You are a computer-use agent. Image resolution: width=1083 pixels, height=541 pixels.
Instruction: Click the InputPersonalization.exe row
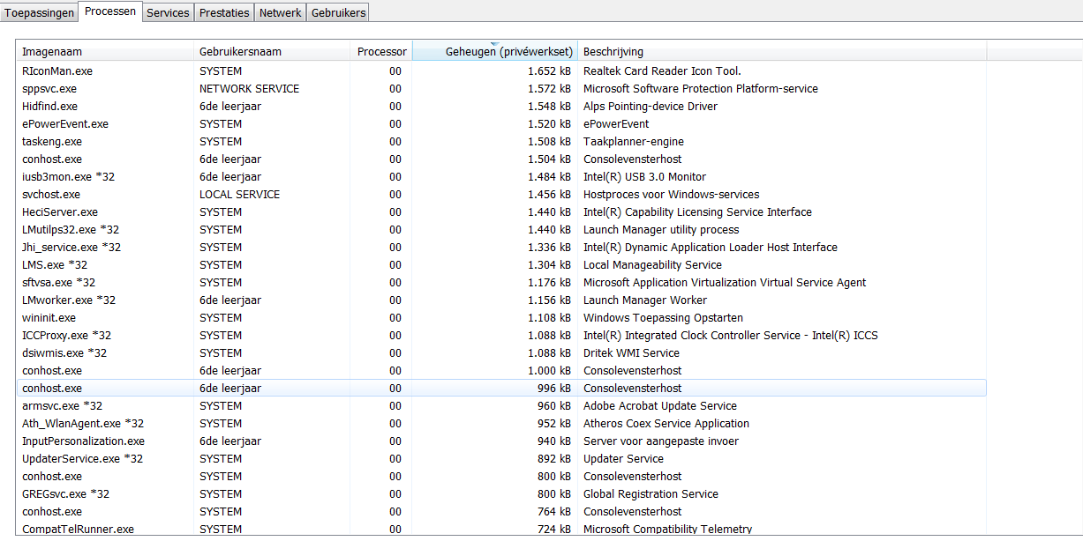pyautogui.click(x=83, y=441)
